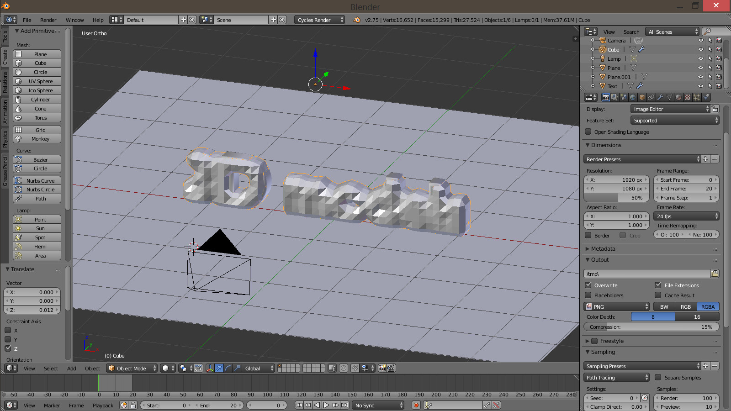Toggle the 3D manipulator widget icon

[210, 368]
